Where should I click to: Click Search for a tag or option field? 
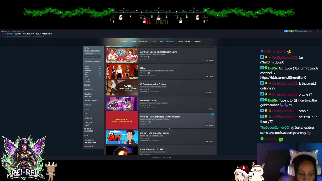[x=92, y=57]
